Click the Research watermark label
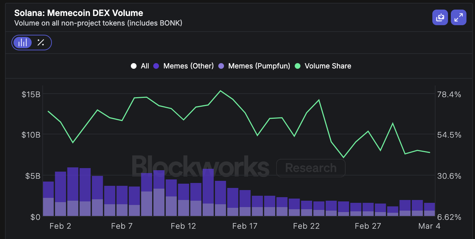The width and height of the screenshot is (475, 239). click(x=310, y=168)
